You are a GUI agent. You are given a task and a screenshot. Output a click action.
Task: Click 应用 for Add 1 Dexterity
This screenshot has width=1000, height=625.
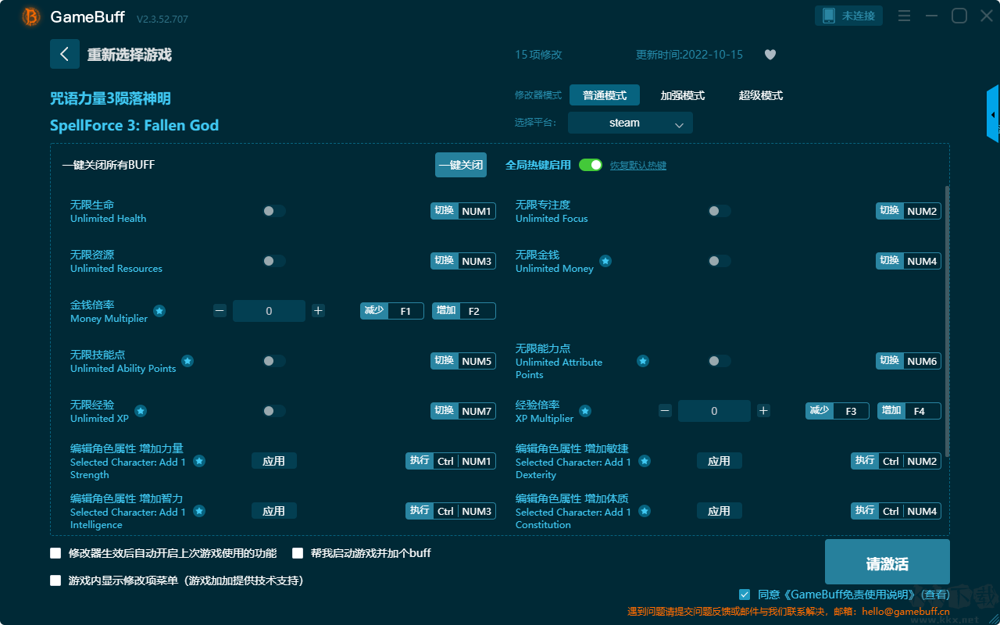[720, 461]
